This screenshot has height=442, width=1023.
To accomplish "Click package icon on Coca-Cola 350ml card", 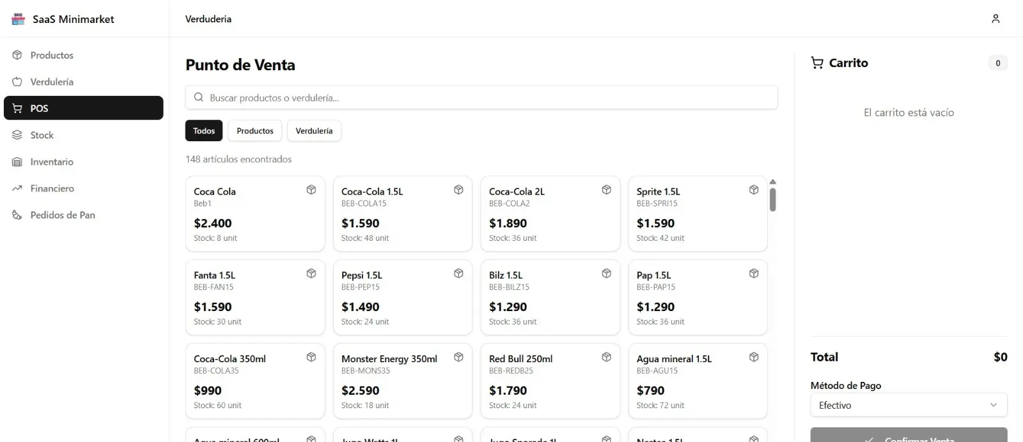I will click(311, 357).
